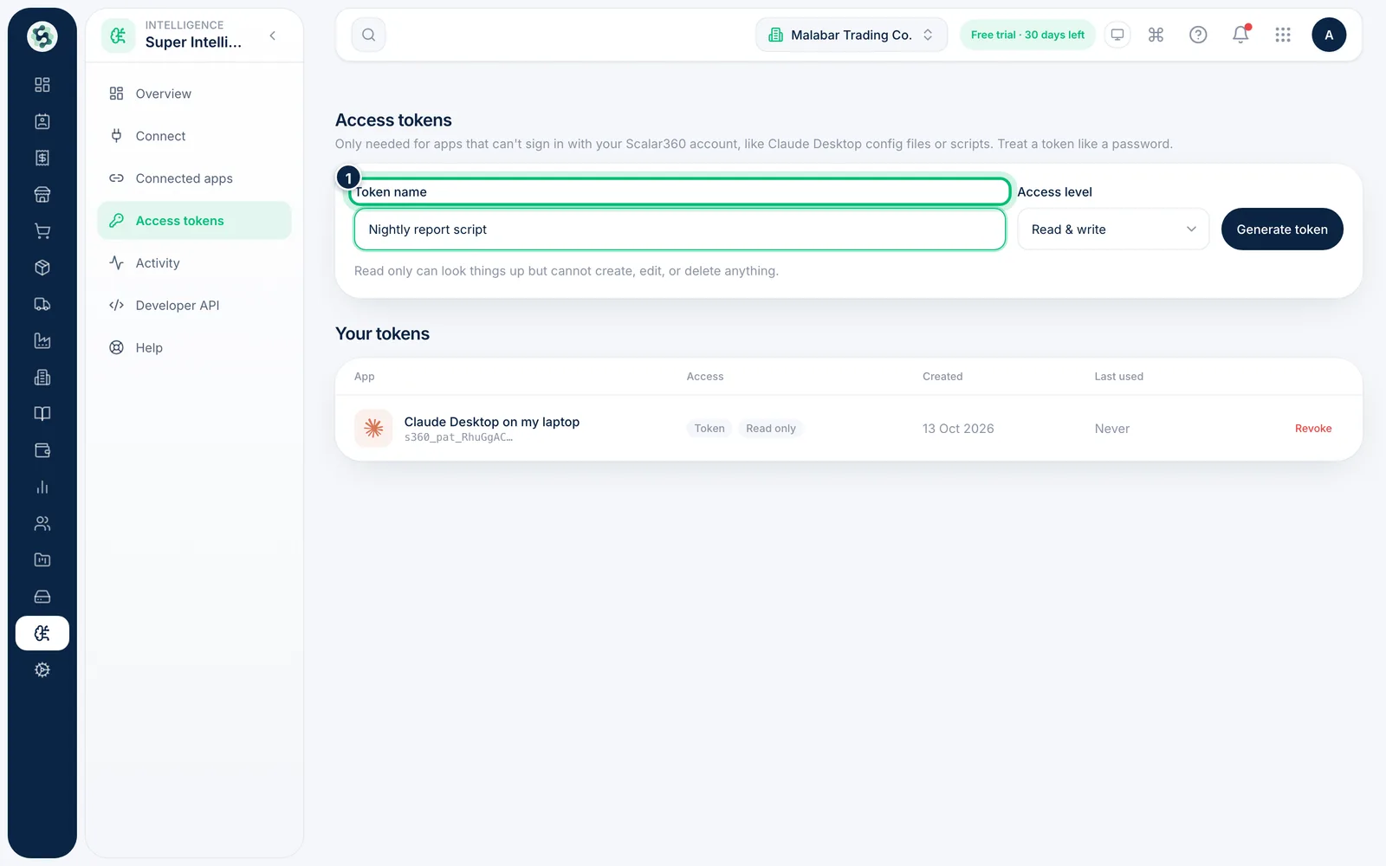Click the 13 Oct 2026 created date
This screenshot has width=1386, height=866.
pos(958,429)
